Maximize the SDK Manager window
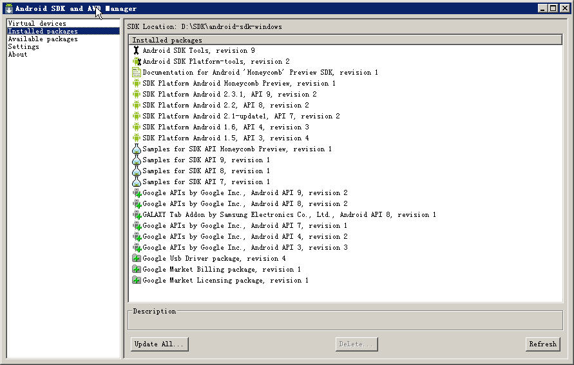The height and width of the screenshot is (365, 574). click(x=553, y=8)
